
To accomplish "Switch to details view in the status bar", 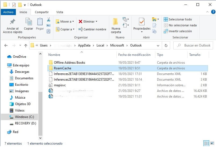I will pyautogui.click(x=206, y=143).
